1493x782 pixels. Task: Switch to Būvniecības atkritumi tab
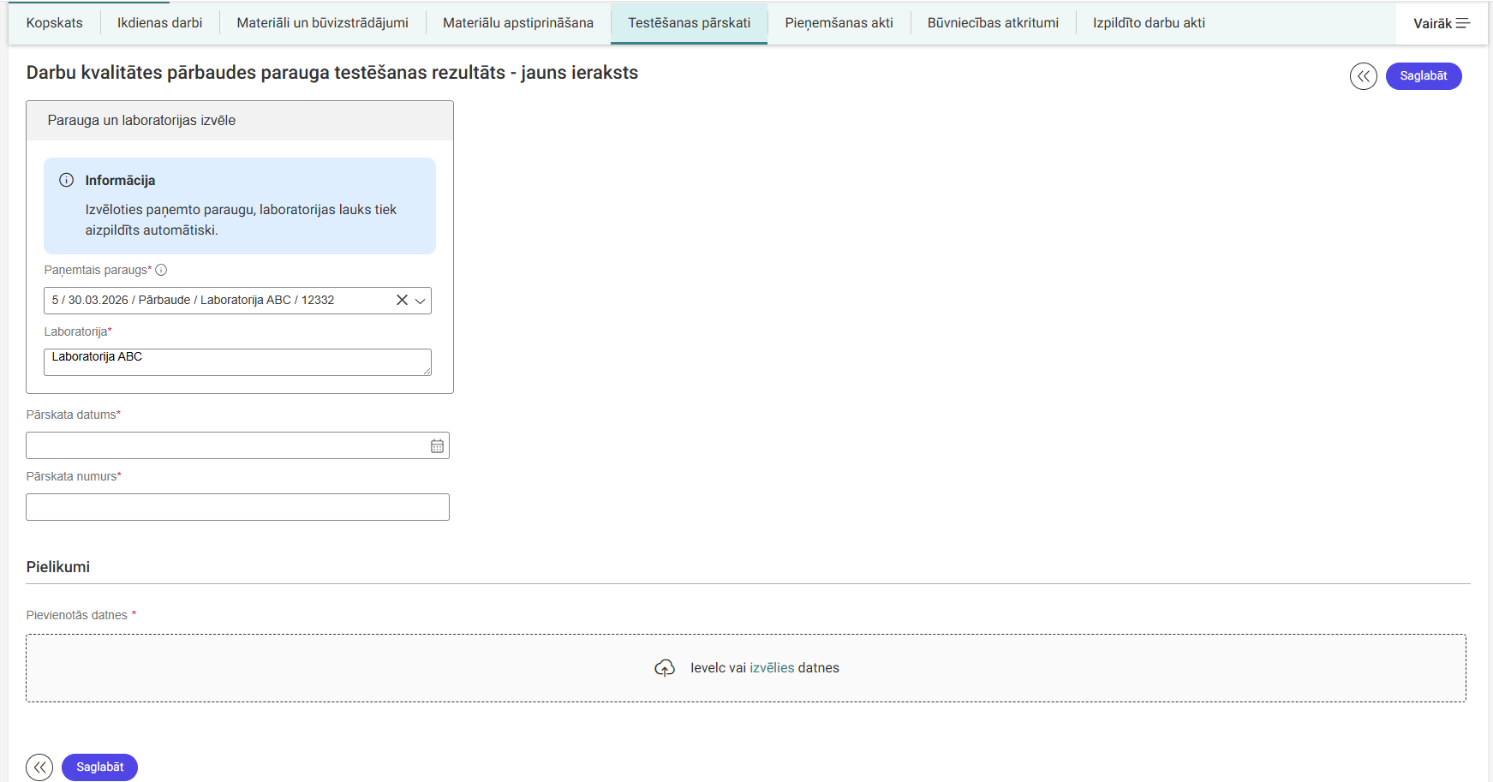click(x=993, y=23)
